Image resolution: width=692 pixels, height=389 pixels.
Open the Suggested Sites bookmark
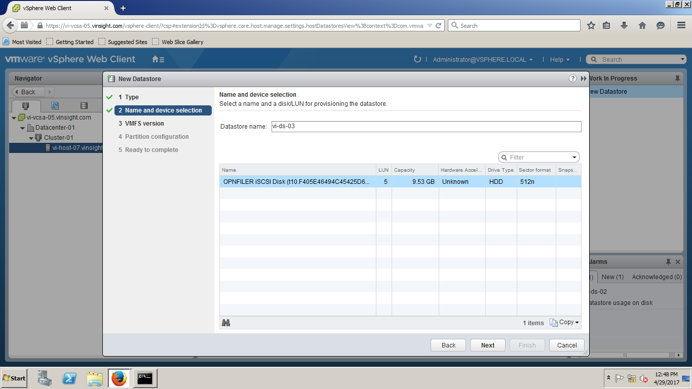(123, 42)
